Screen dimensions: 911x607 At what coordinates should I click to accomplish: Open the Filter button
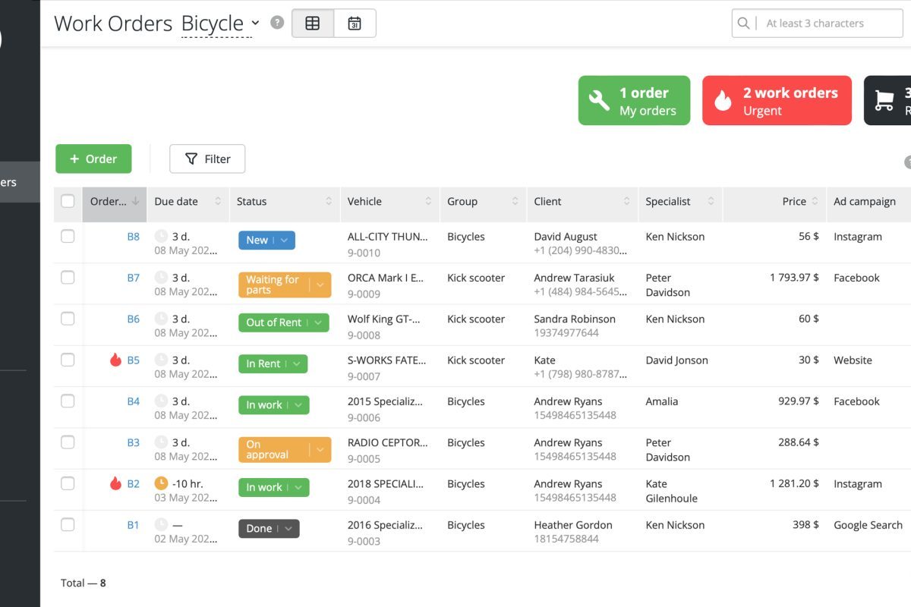(207, 159)
